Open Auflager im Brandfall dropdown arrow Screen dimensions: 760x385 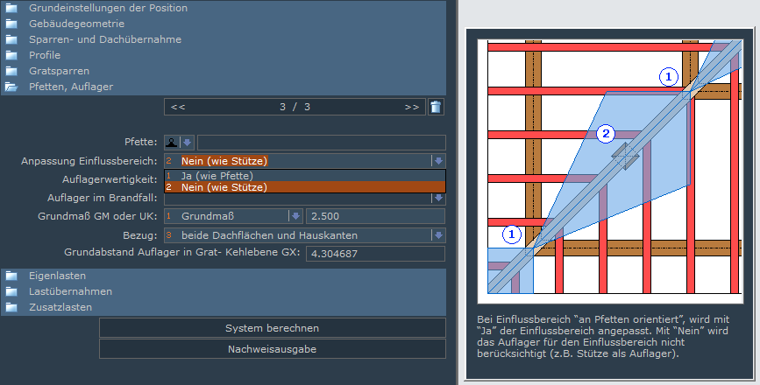(x=437, y=198)
